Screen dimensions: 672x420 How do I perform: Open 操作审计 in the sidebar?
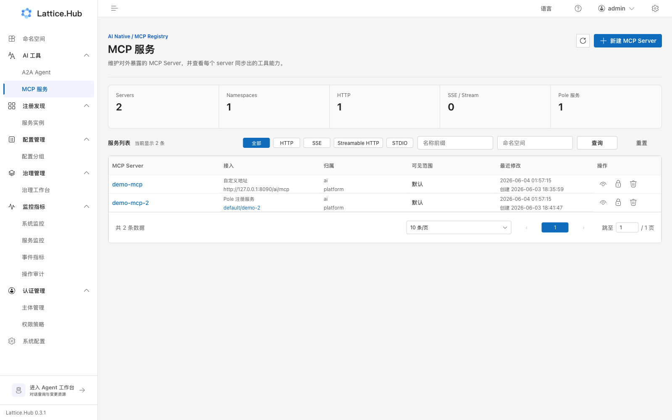pyautogui.click(x=49, y=274)
